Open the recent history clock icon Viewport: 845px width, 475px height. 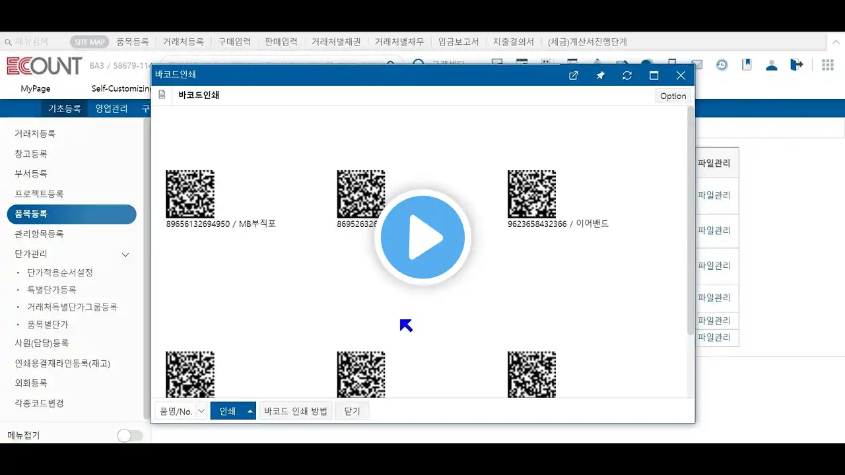(x=722, y=65)
